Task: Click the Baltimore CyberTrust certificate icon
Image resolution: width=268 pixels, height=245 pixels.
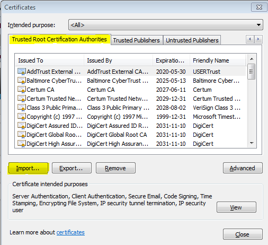Action: [22, 81]
